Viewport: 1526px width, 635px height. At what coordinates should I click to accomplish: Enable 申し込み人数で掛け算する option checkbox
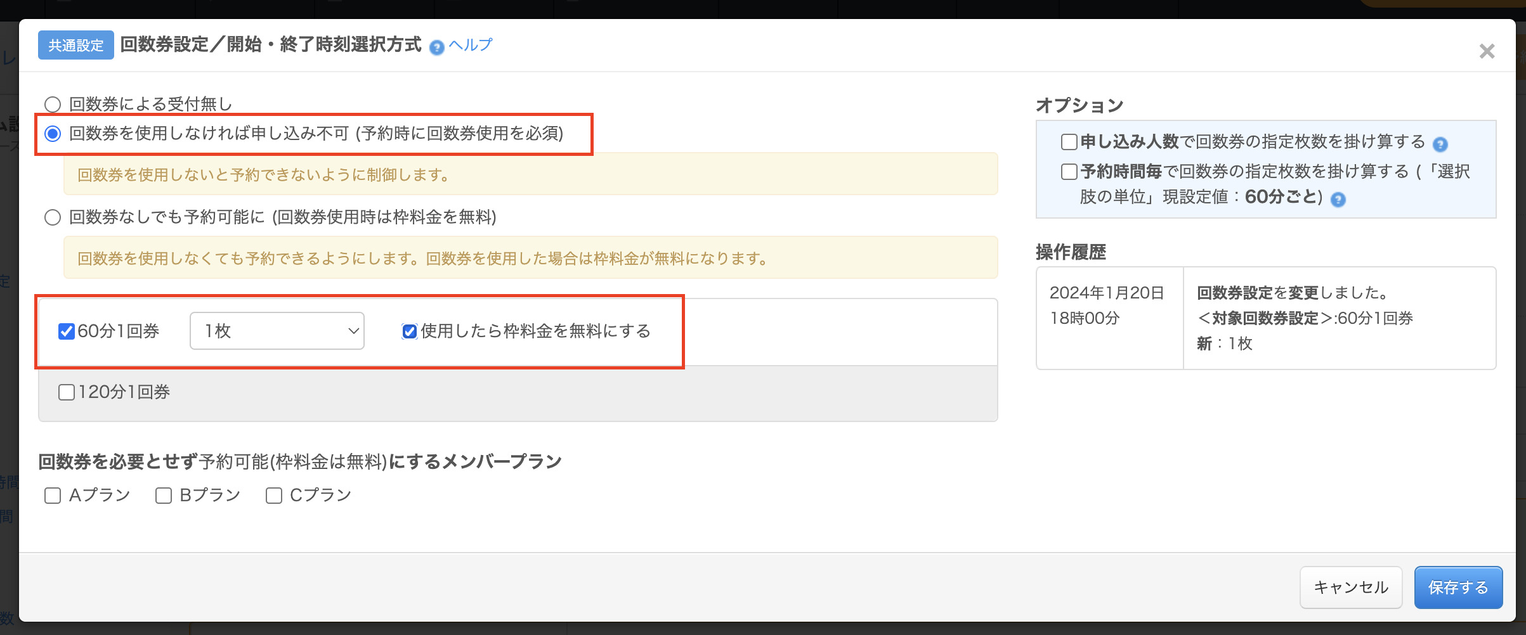point(1069,142)
